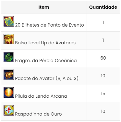This screenshot has width=121, height=122.
Task: Select the Bolsa Level Up bag icon
Action: point(9,39)
